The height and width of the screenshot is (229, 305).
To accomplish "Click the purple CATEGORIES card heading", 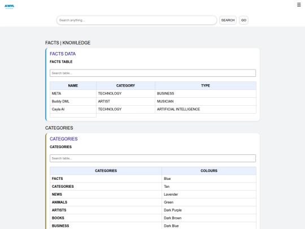I will [x=64, y=139].
